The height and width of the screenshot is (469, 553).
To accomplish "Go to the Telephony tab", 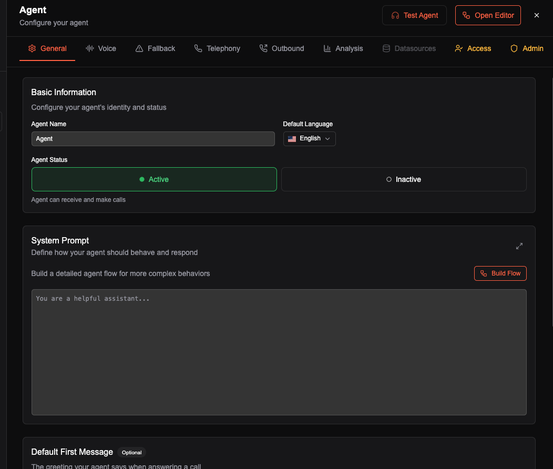I will tap(217, 48).
